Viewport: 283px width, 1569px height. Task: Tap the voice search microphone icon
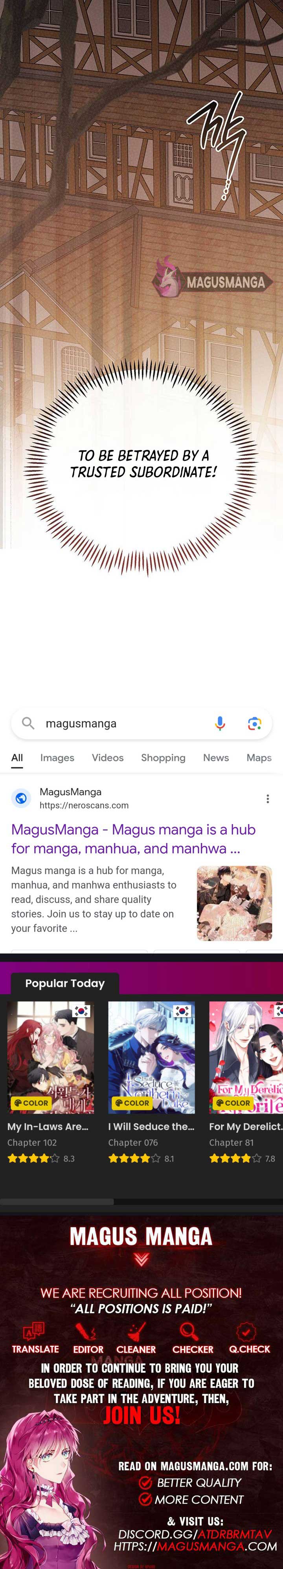click(x=221, y=723)
